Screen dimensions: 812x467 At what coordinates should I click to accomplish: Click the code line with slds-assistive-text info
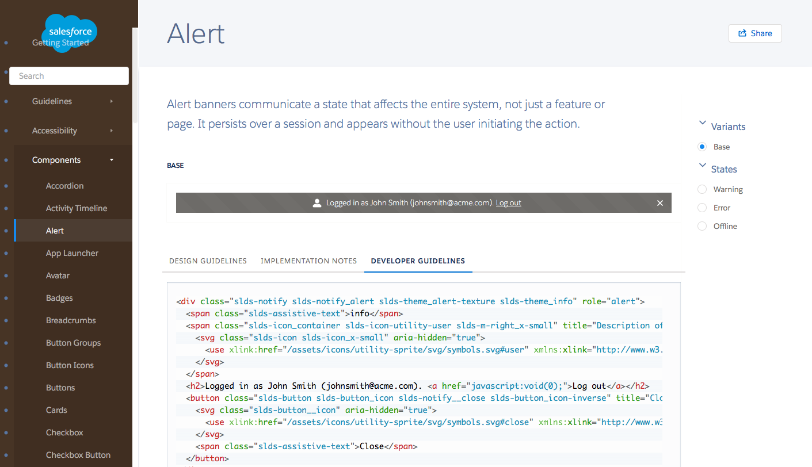[x=295, y=313]
